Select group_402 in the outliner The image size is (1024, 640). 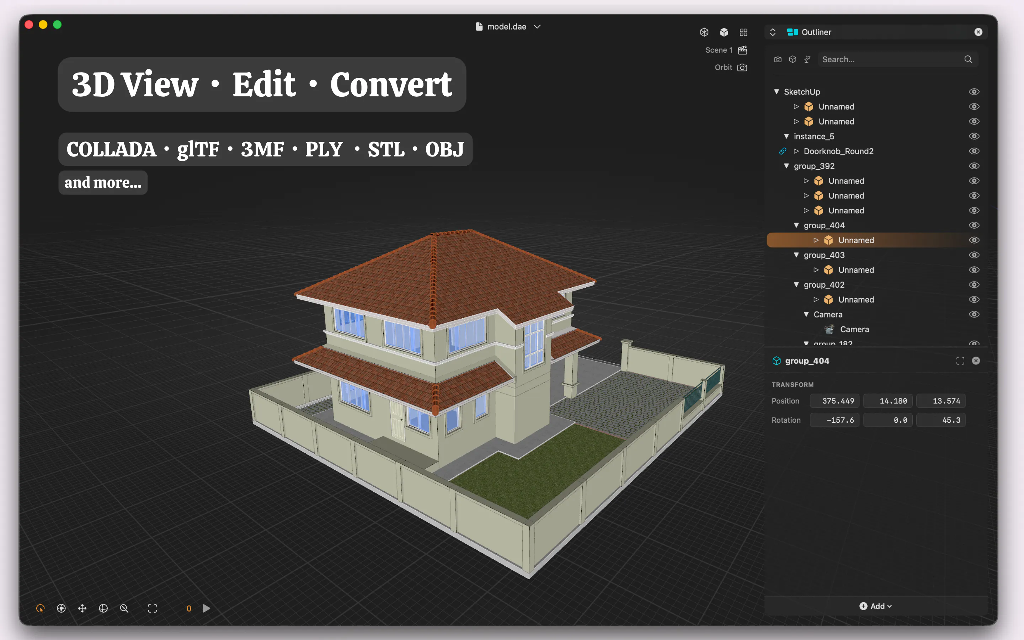pyautogui.click(x=824, y=285)
